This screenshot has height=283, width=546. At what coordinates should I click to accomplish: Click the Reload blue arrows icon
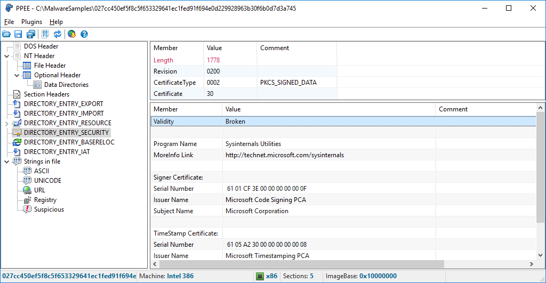(58, 34)
